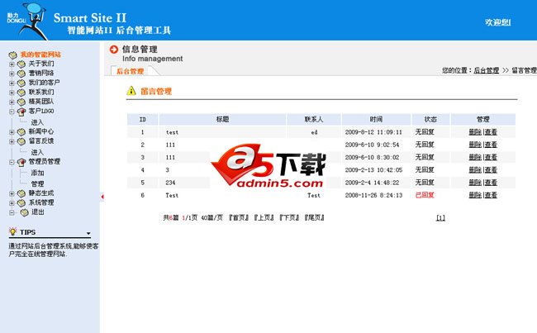Click the folder icon beside 关于我们

(21, 64)
